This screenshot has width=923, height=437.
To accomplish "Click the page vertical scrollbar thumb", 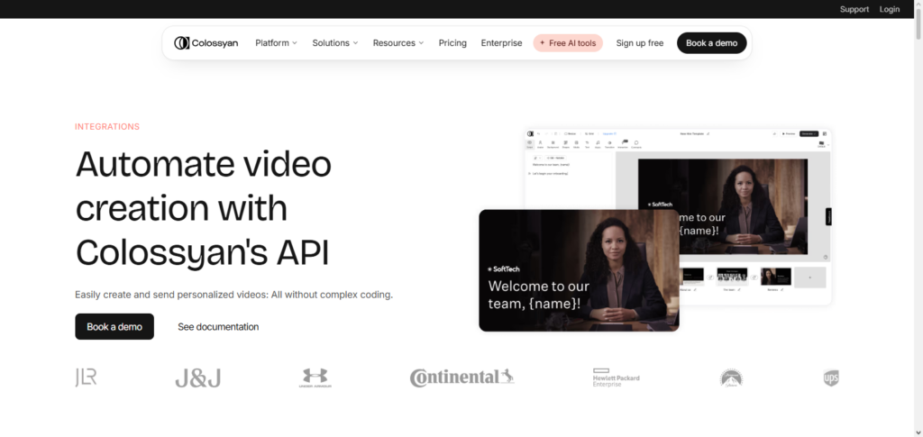I will coord(918,23).
